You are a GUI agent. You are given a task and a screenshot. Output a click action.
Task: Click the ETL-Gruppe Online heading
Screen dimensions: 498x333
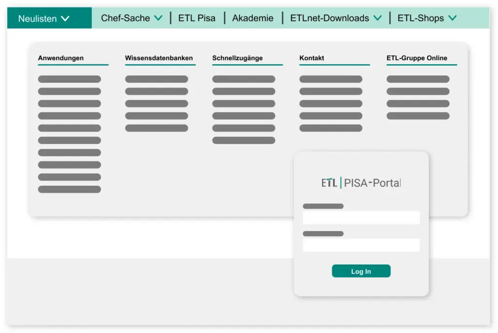click(x=417, y=57)
